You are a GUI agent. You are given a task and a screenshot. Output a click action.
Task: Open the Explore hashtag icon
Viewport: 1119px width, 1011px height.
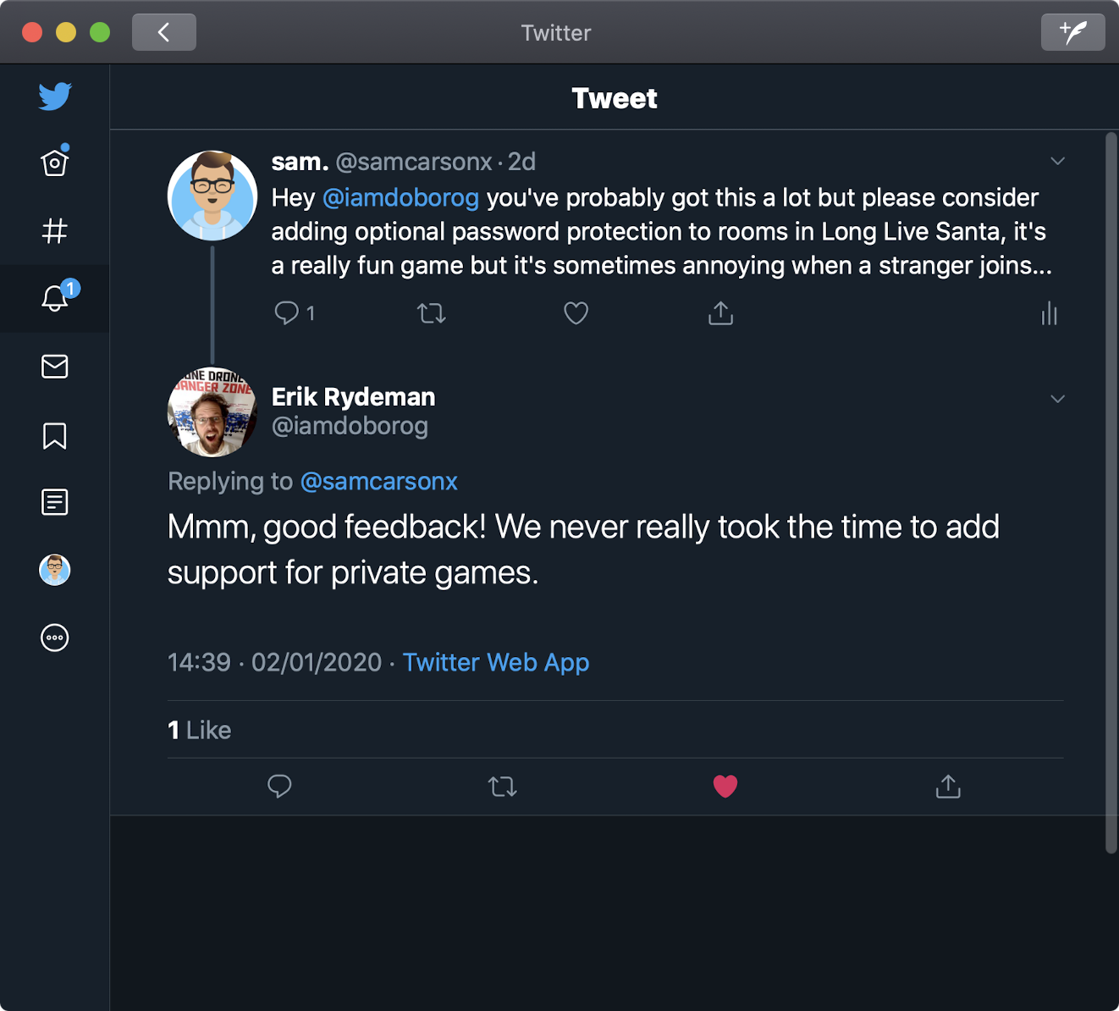click(55, 230)
